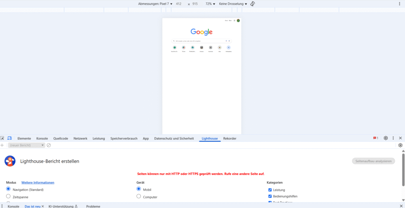Switch to the Rekorder tab
This screenshot has height=208, width=405.
coord(230,139)
